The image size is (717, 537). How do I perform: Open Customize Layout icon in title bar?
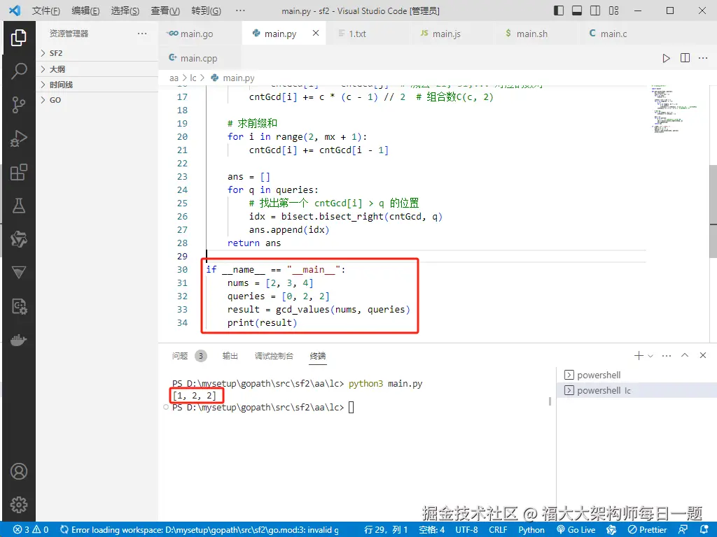click(613, 10)
